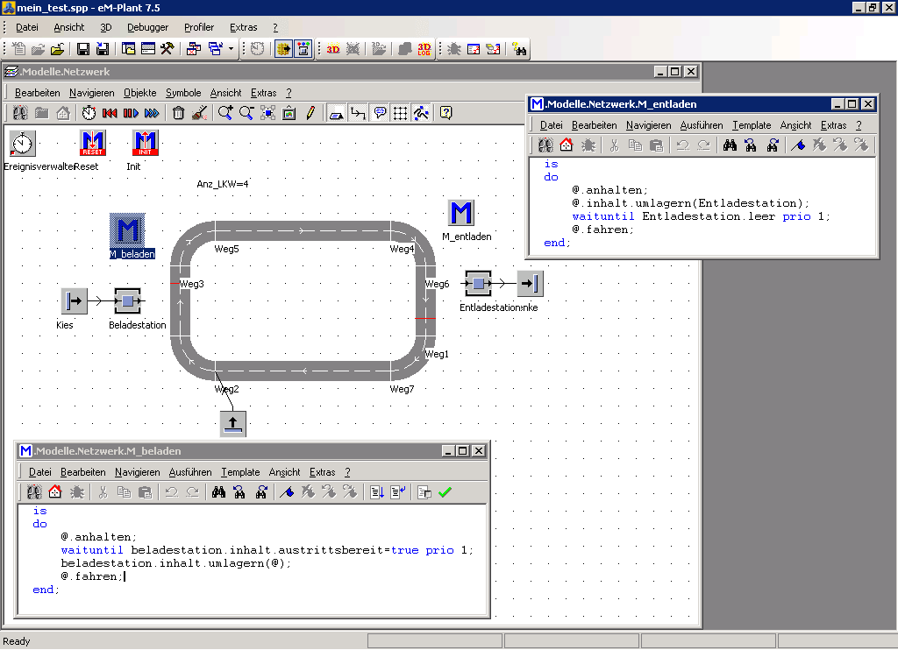Select the M_beladen method icon
The height and width of the screenshot is (650, 898).
pyautogui.click(x=128, y=230)
